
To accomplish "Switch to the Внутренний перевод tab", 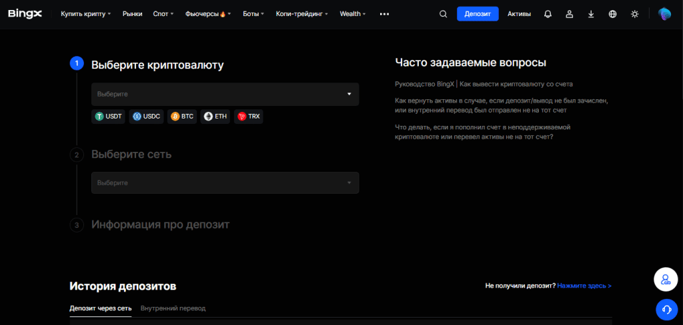I will tap(173, 308).
